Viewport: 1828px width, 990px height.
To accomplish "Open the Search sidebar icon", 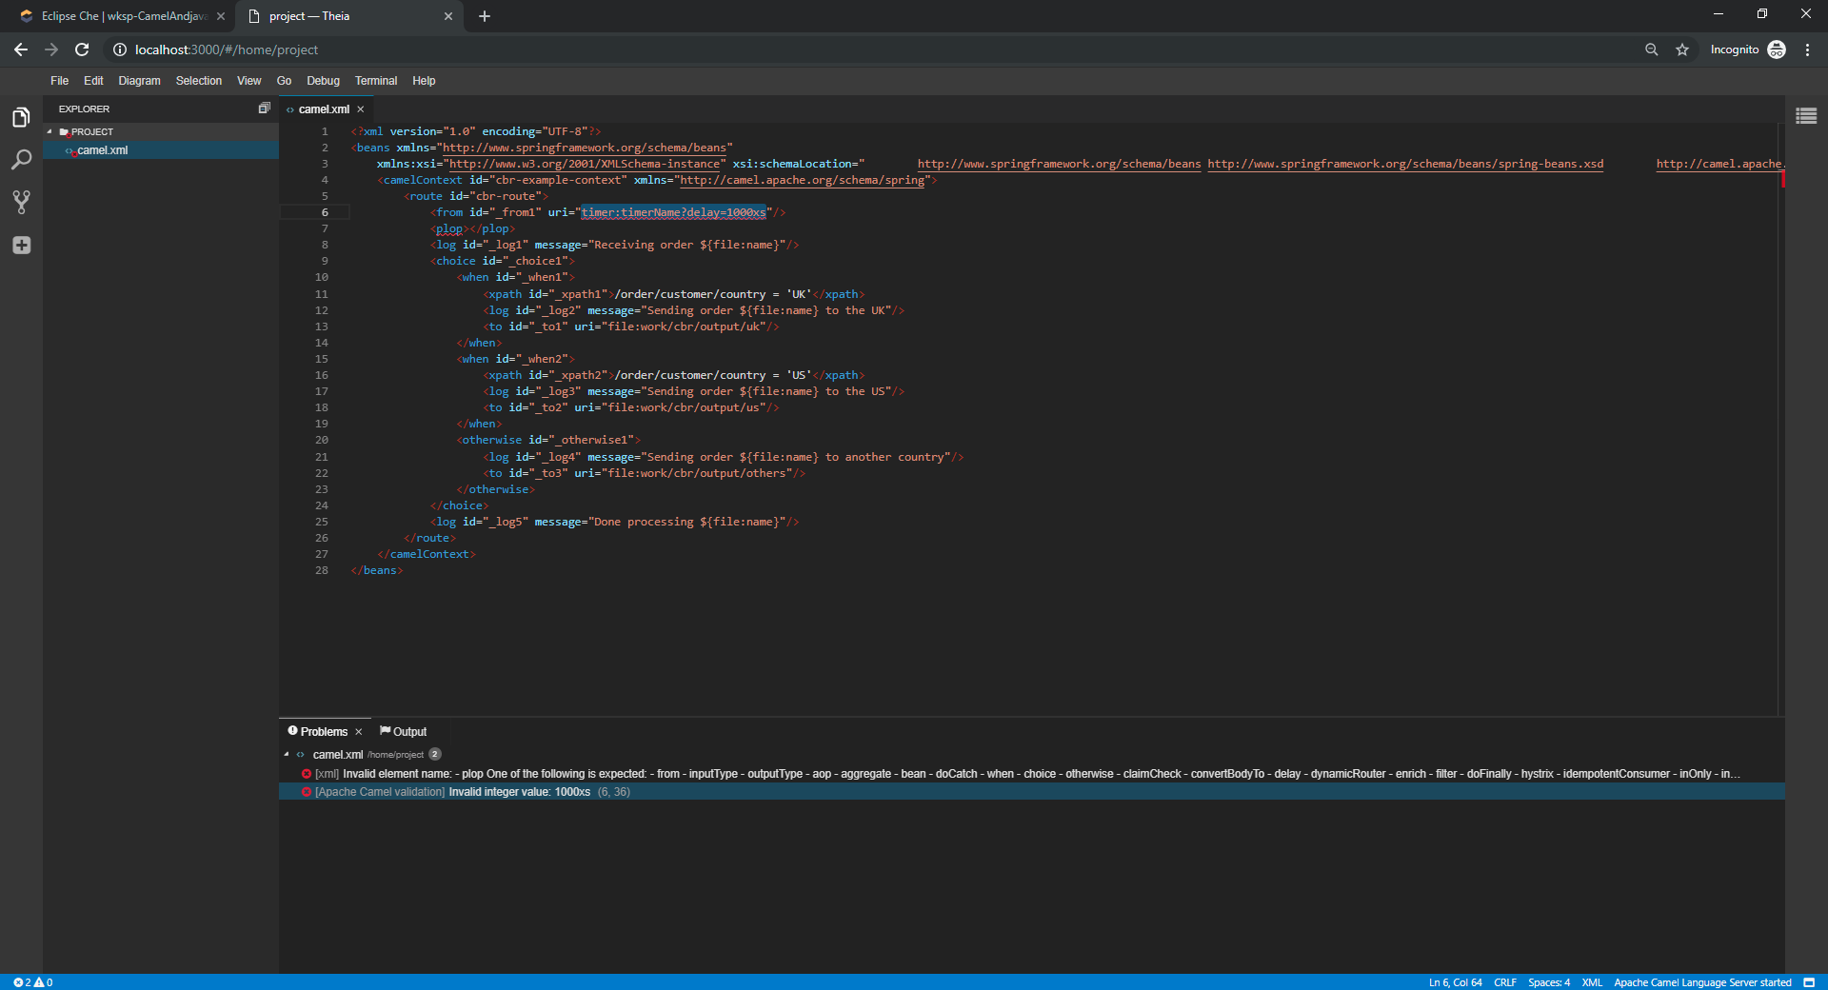I will [x=20, y=159].
